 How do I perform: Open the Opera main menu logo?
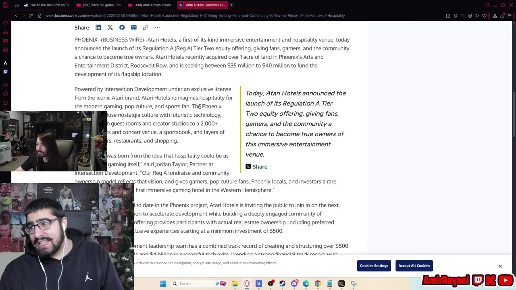[6, 5]
